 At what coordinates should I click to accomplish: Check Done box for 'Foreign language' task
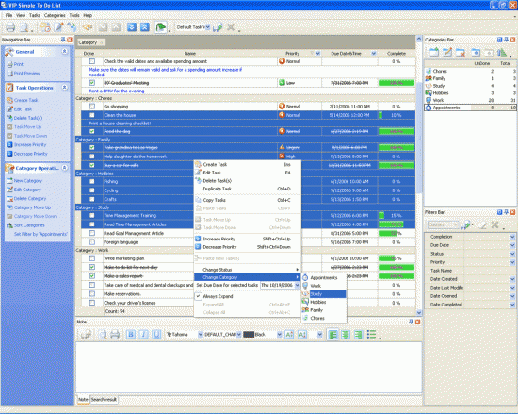coord(92,242)
